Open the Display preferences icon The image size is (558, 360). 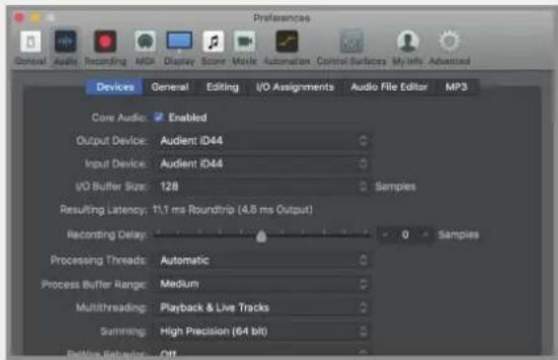coord(179,41)
